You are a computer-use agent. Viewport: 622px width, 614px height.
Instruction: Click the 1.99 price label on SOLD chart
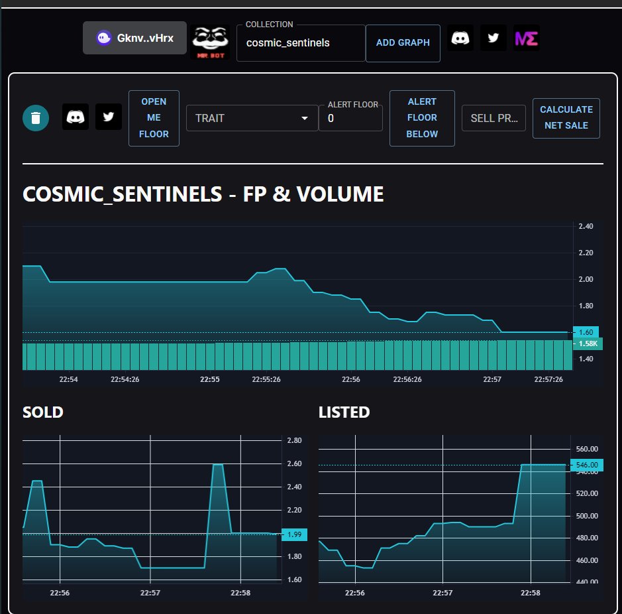tap(294, 534)
